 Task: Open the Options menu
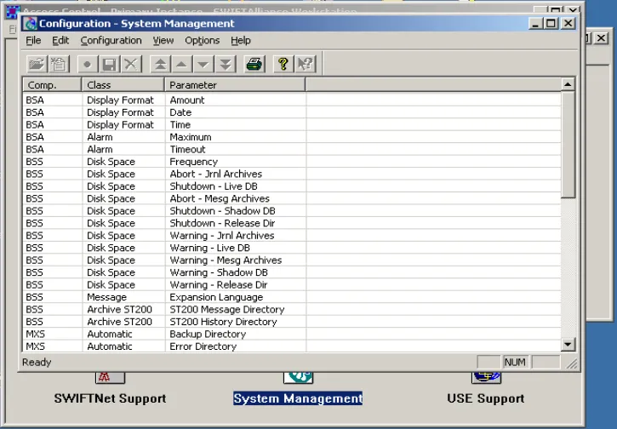click(202, 40)
